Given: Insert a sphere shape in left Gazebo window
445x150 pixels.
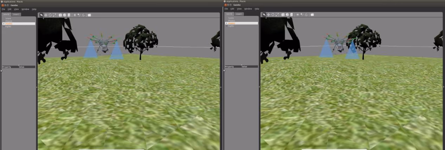Looking at the screenshot, I should click(x=65, y=15).
